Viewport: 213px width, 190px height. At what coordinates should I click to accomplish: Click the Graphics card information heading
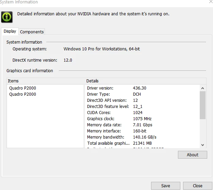pyautogui.click(x=30, y=71)
